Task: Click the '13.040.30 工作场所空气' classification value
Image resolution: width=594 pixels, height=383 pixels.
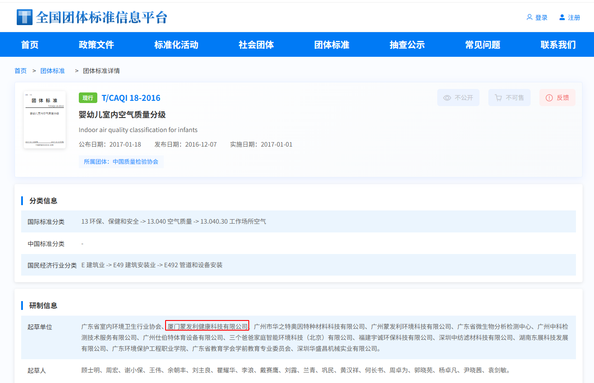Action: [233, 221]
